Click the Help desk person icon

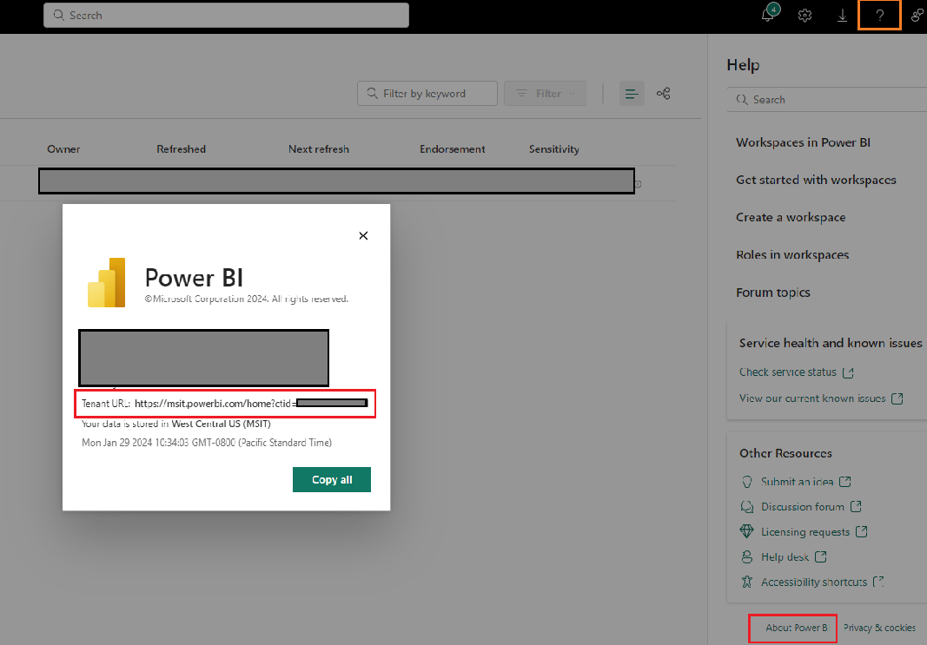[x=747, y=556]
